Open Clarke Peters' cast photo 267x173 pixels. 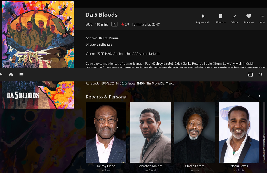pyautogui.click(x=195, y=132)
